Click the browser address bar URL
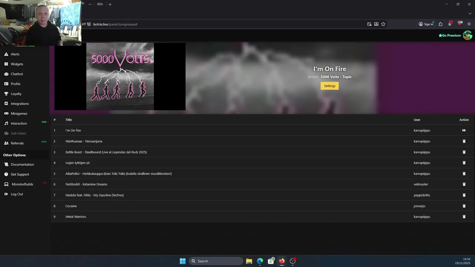 point(115,24)
